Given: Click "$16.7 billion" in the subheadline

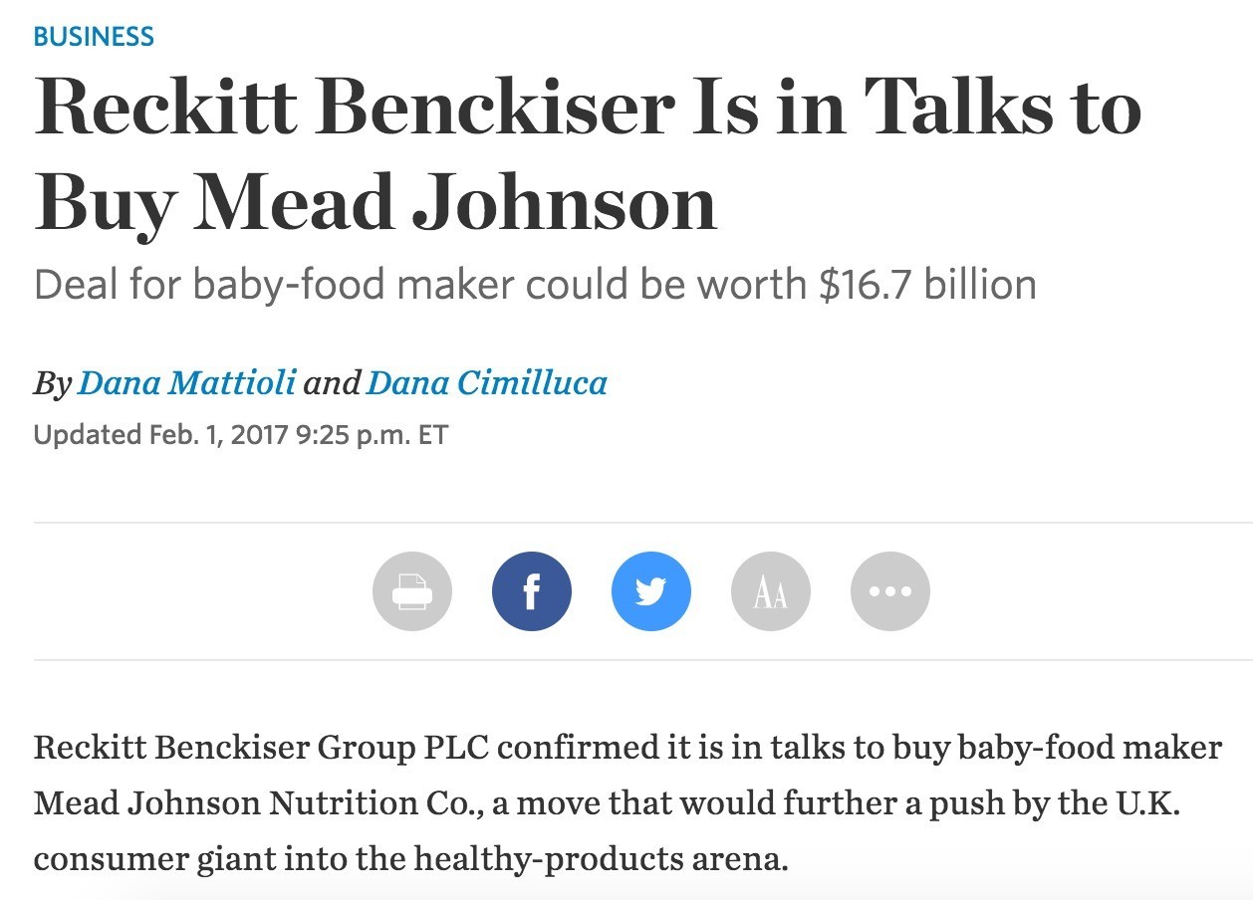Looking at the screenshot, I should click(x=926, y=285).
